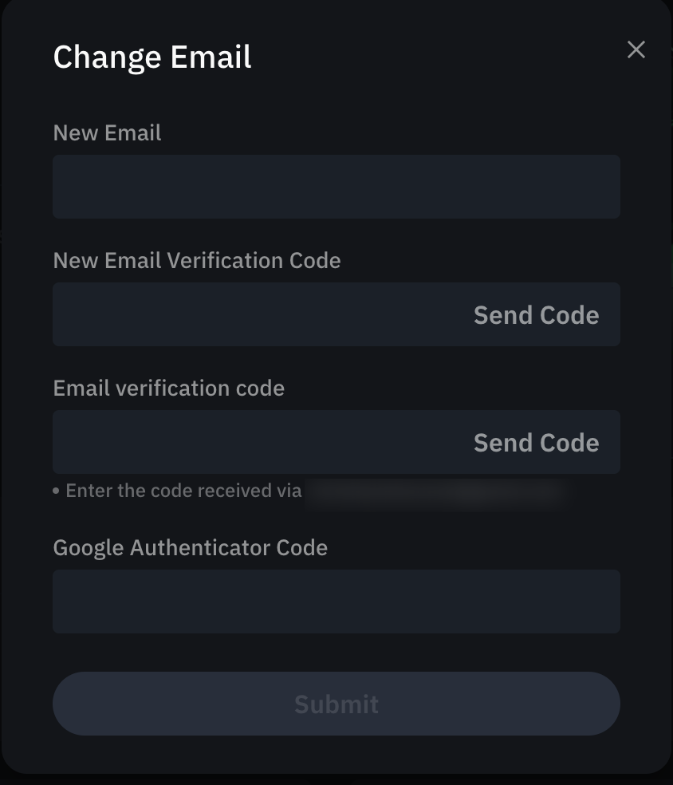Click the New Email field label

click(107, 133)
